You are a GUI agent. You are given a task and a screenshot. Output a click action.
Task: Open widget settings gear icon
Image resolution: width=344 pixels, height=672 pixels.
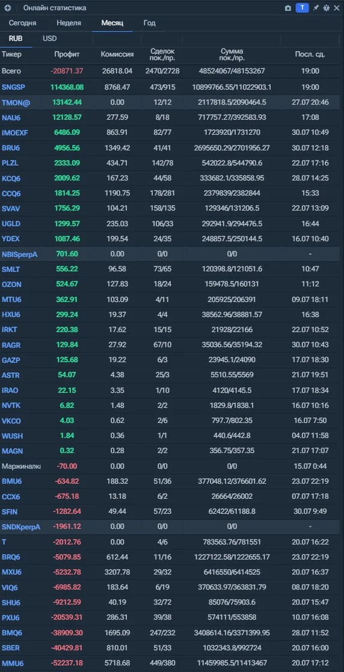point(327,8)
